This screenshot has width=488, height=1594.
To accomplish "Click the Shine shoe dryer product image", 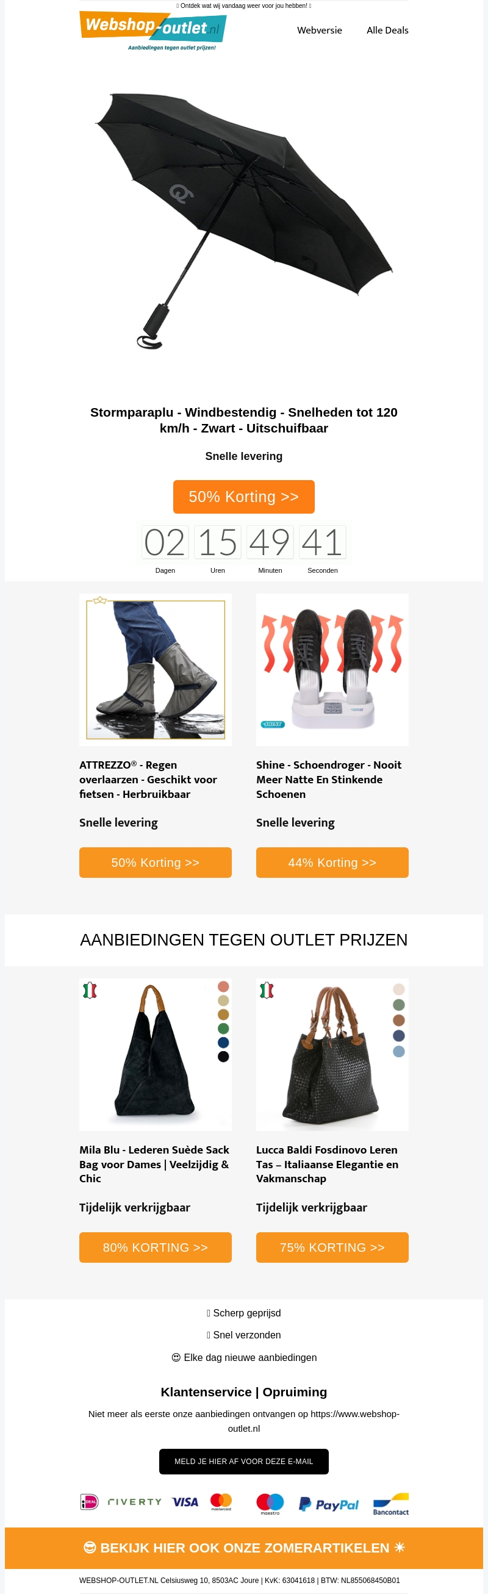I will 332,670.
